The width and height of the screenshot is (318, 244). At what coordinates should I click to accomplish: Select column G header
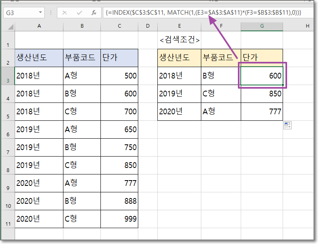click(262, 26)
